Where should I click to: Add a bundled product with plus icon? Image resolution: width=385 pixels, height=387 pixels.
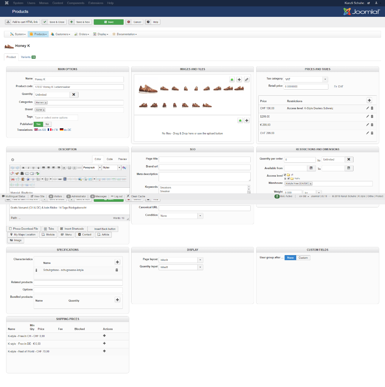click(117, 300)
